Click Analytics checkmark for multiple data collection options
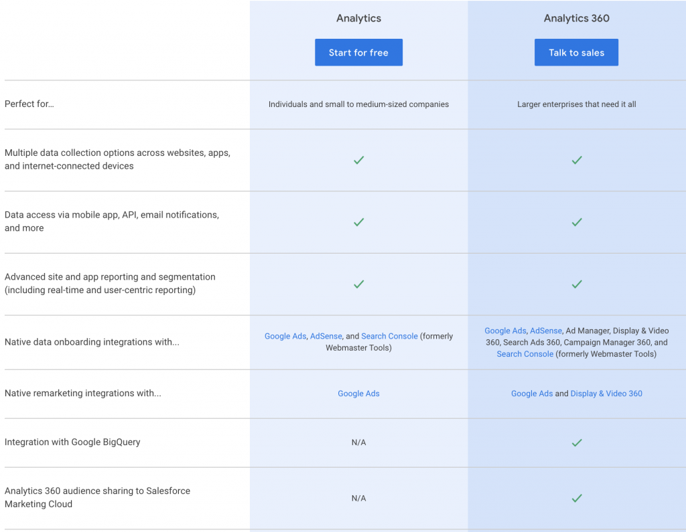The image size is (686, 532). 358,160
